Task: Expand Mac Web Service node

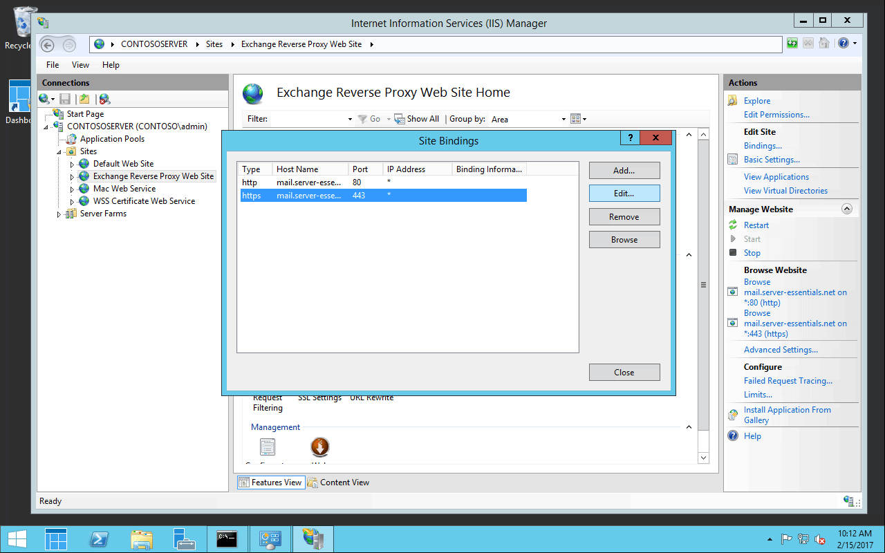Action: pos(72,189)
